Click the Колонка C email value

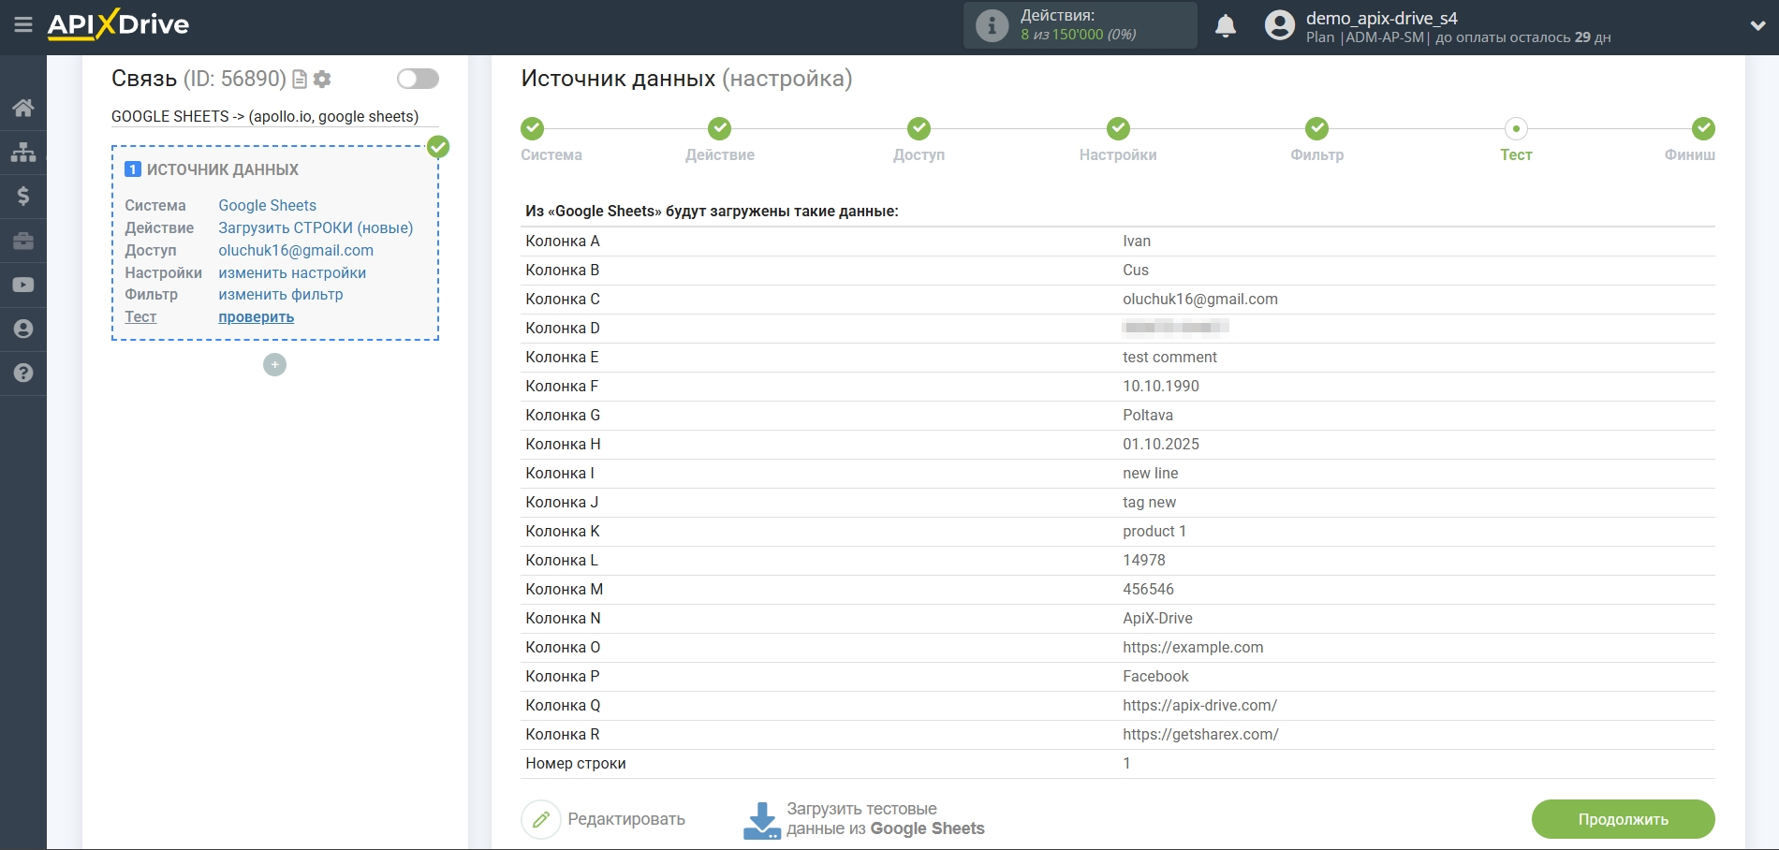1200,299
